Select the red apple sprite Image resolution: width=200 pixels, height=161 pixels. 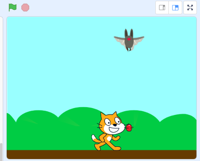click(x=129, y=128)
